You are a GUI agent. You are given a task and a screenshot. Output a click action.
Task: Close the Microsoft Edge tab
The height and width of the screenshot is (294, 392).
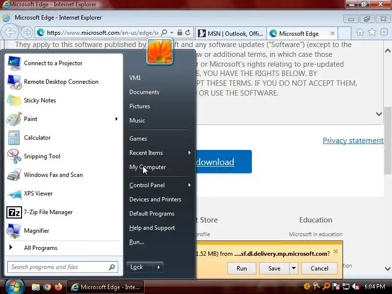coord(333,33)
